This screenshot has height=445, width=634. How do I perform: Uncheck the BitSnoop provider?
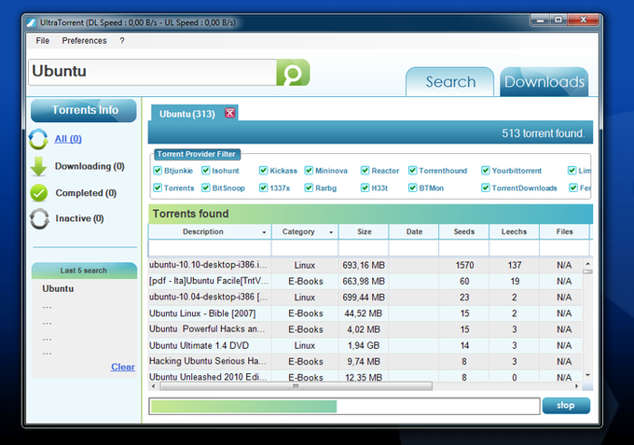(x=206, y=188)
